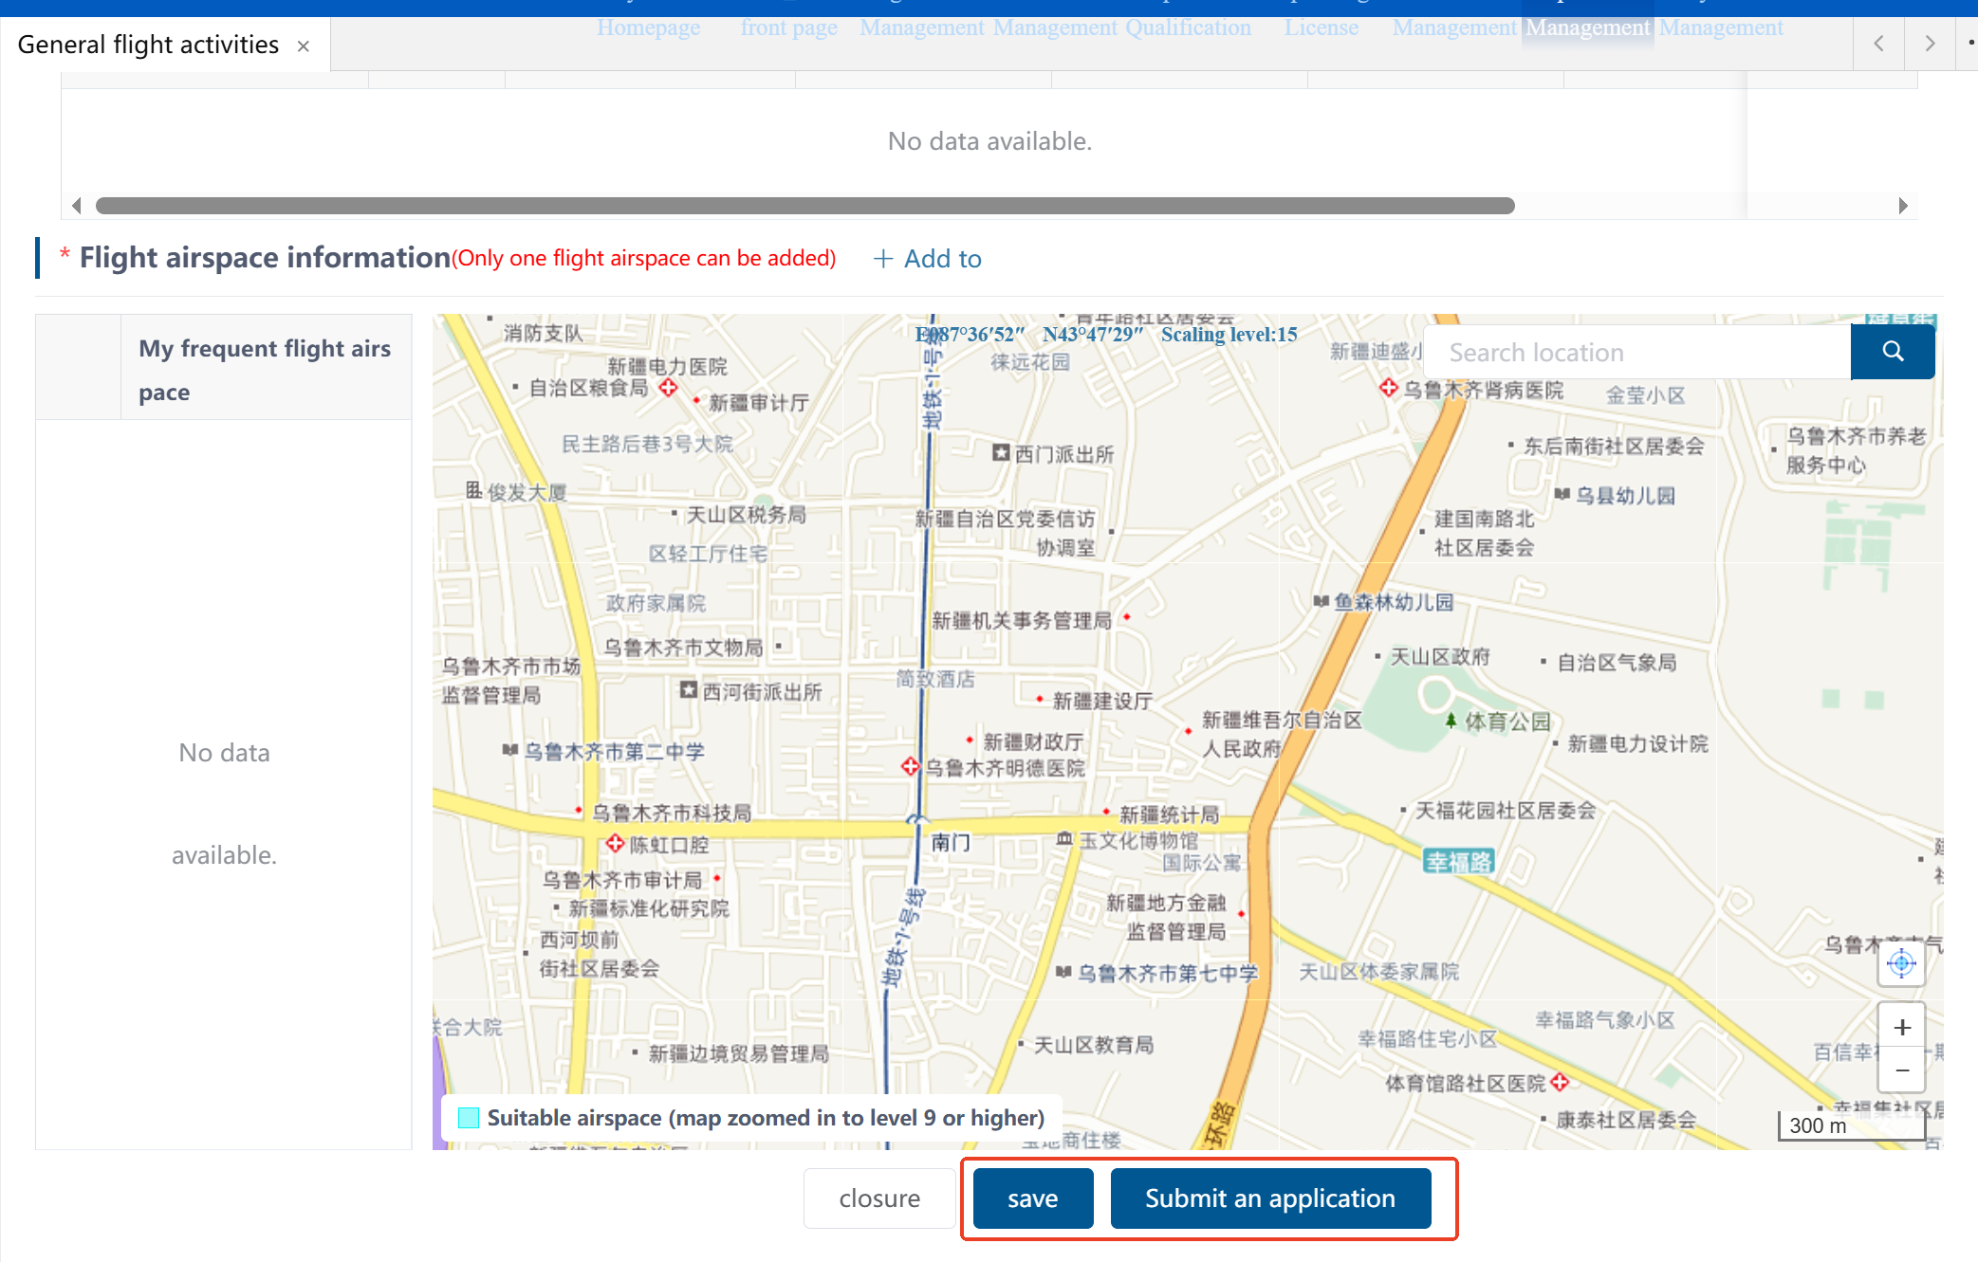Click the 幸福路 road label on map
Image resolution: width=1978 pixels, height=1262 pixels.
tap(1459, 862)
